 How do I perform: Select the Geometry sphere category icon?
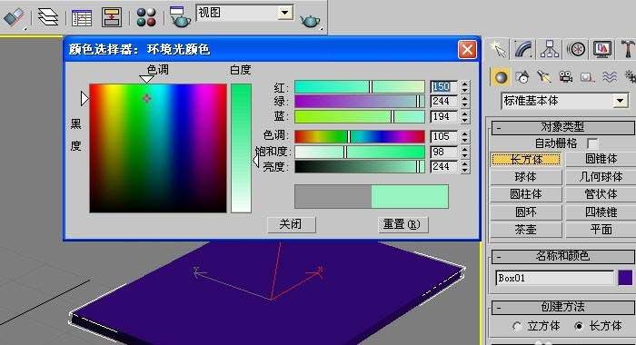pyautogui.click(x=501, y=77)
